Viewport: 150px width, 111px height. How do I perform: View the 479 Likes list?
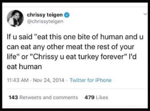[x=96, y=97]
